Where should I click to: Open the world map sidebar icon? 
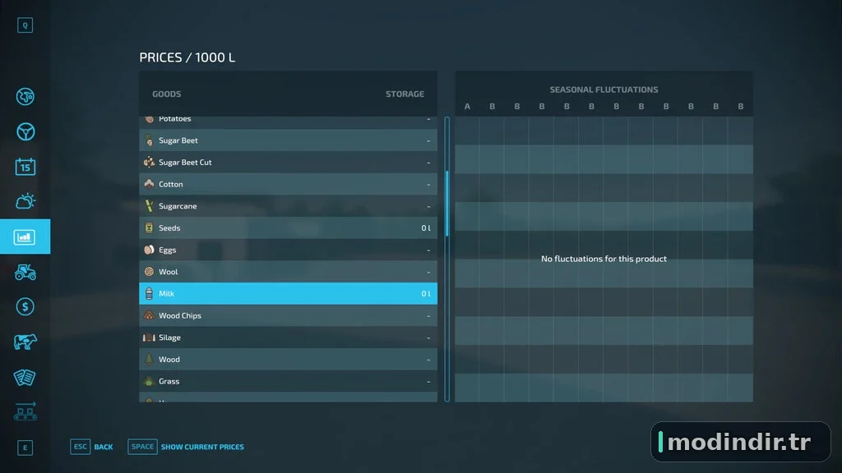(25, 97)
